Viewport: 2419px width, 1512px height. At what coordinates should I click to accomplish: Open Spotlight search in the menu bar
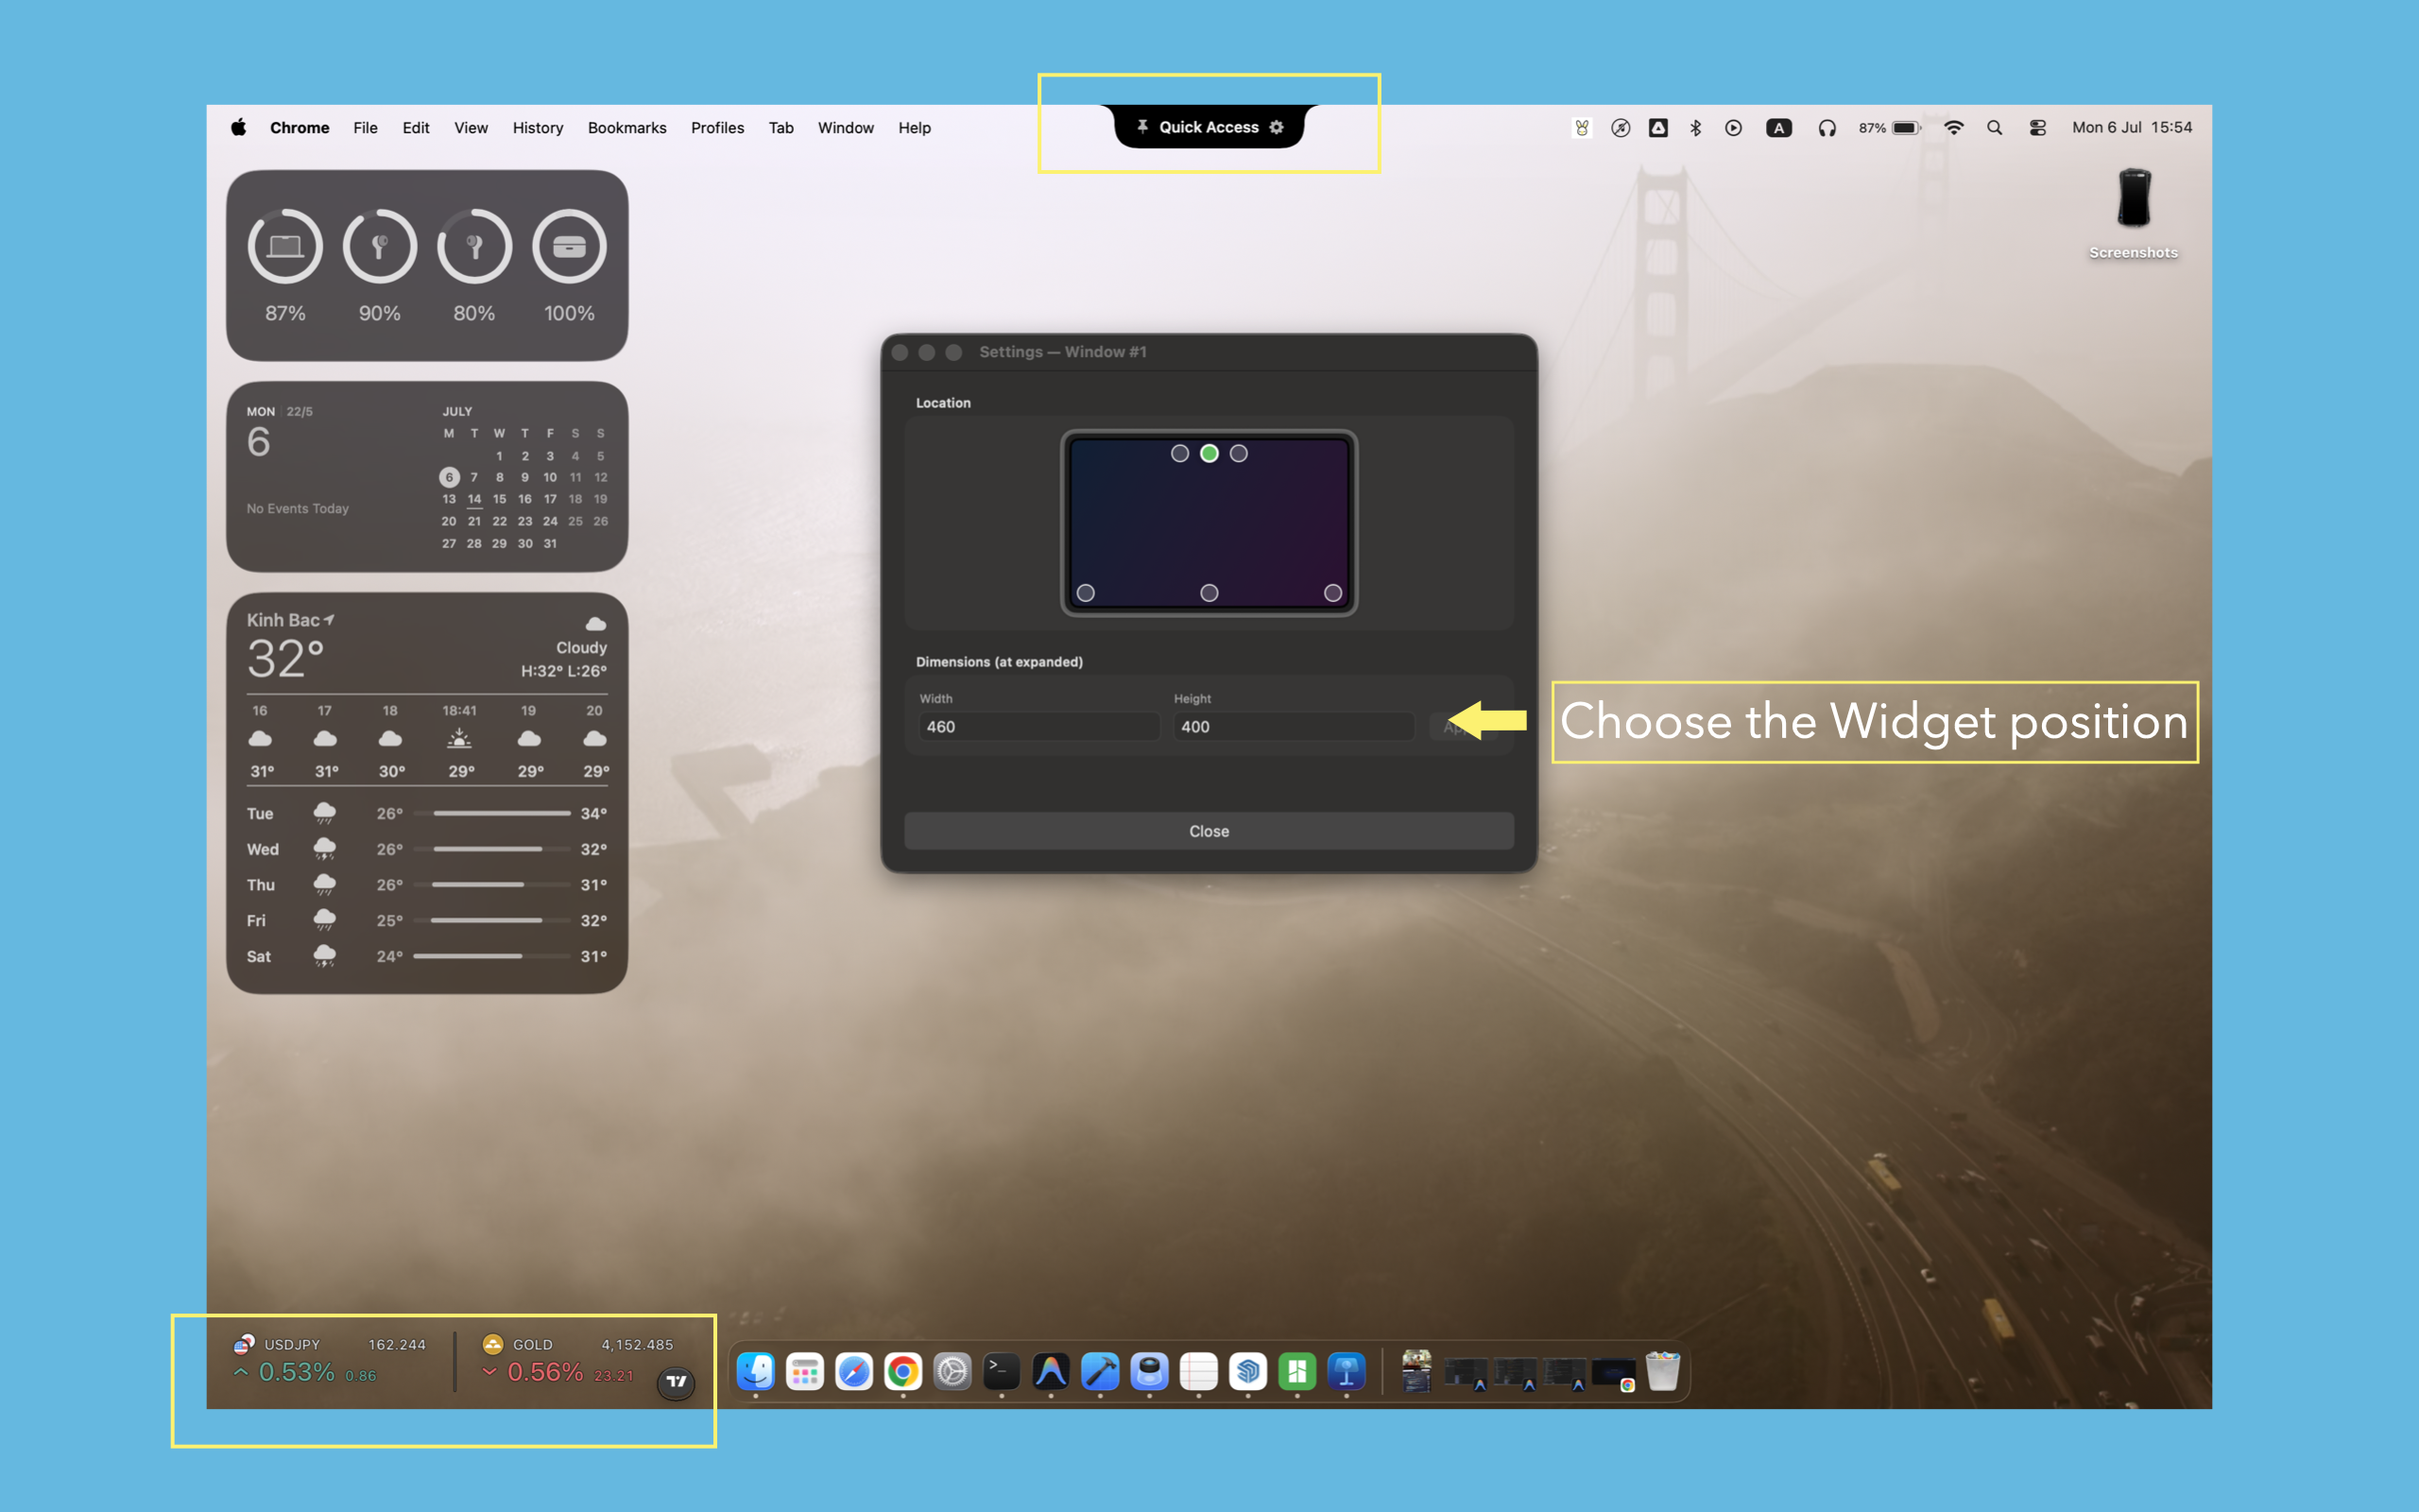[x=1994, y=128]
